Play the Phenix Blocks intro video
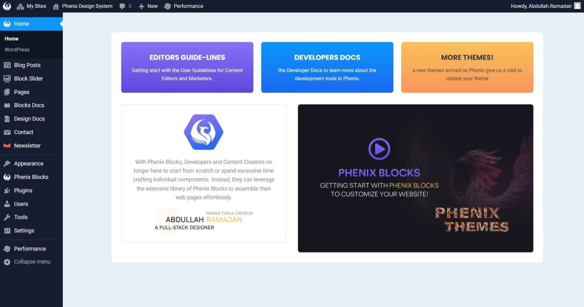Viewport: 584px width, 307px height. (379, 149)
